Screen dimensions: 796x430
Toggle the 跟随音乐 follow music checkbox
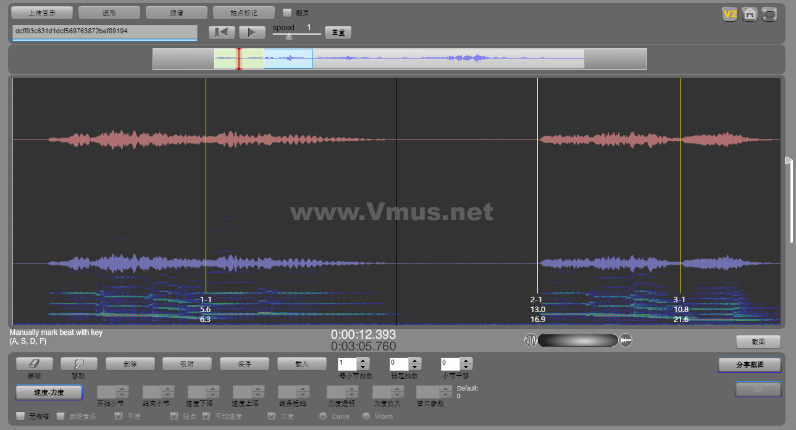[x=61, y=416]
